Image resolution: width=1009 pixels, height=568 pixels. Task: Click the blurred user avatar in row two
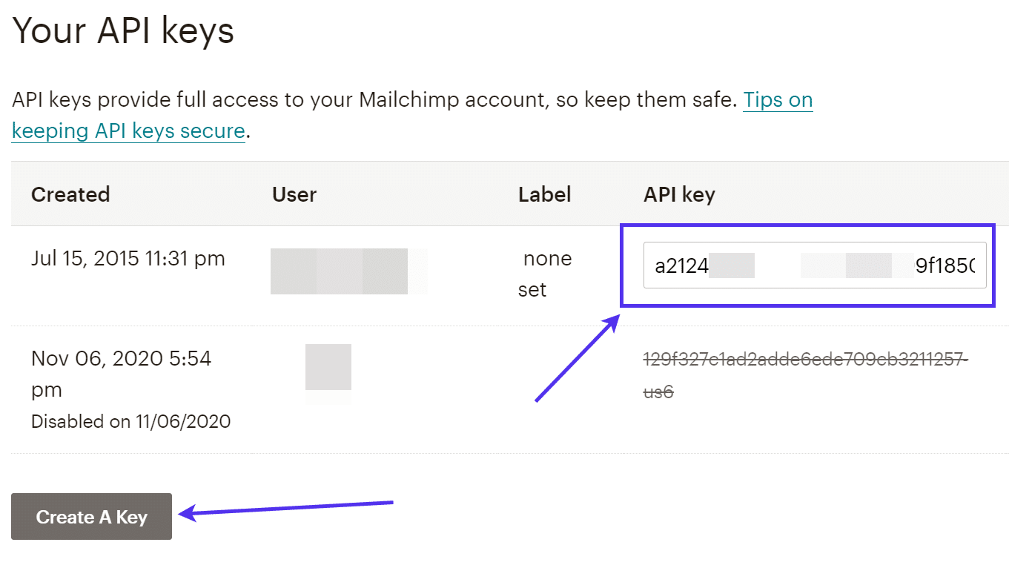click(x=327, y=369)
